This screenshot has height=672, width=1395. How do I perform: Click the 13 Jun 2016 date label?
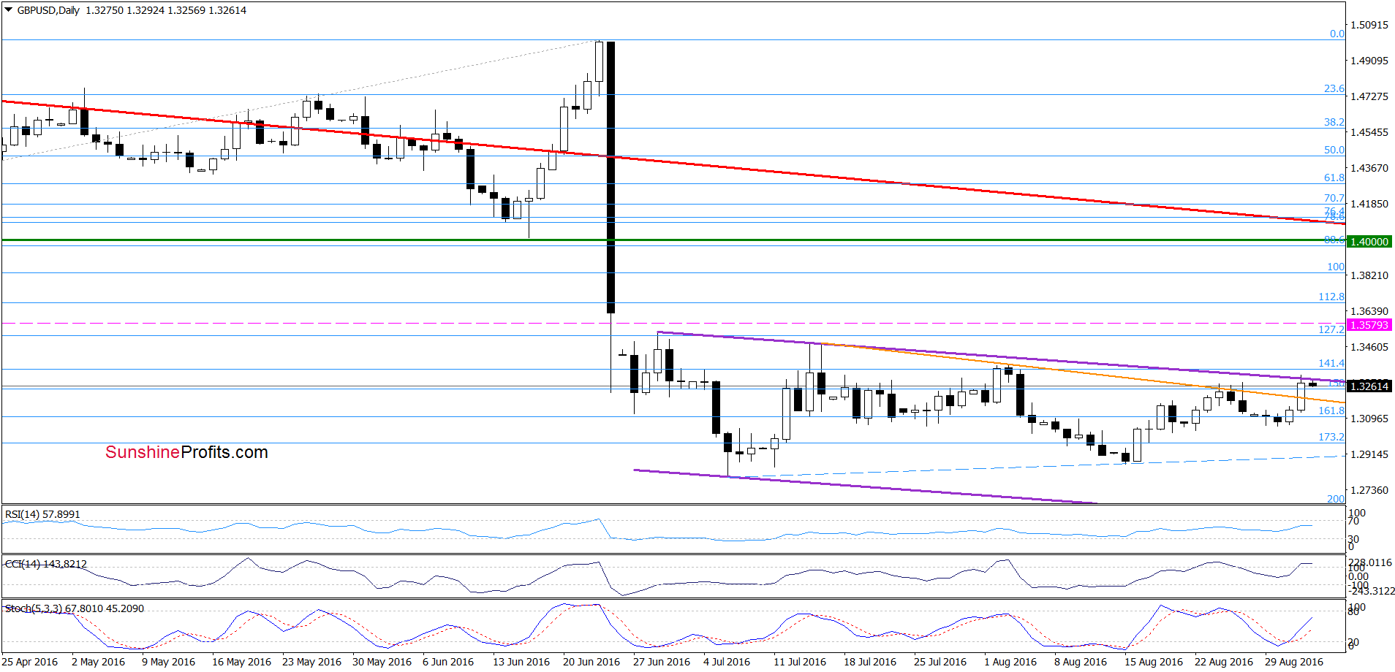tap(521, 662)
